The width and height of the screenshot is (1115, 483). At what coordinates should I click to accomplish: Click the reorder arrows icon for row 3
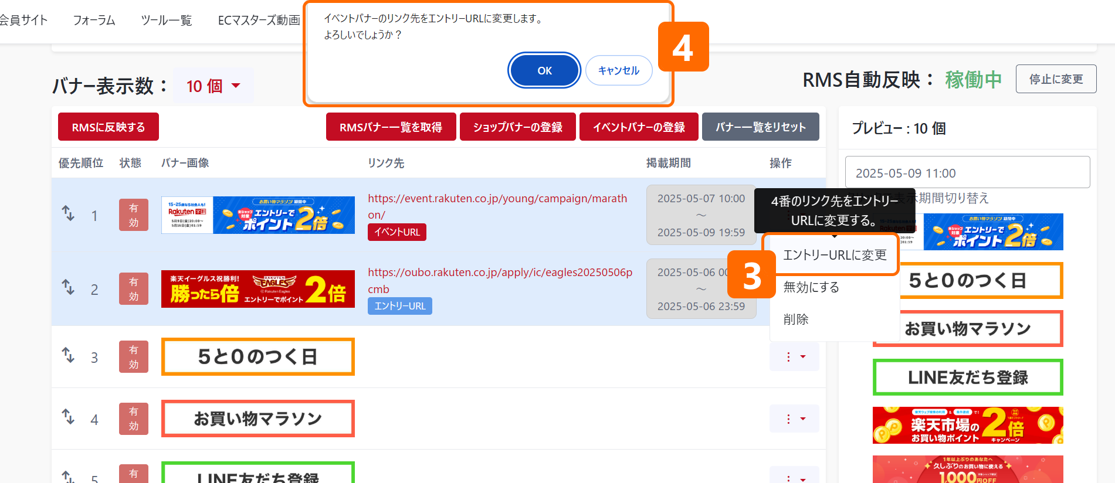[69, 355]
